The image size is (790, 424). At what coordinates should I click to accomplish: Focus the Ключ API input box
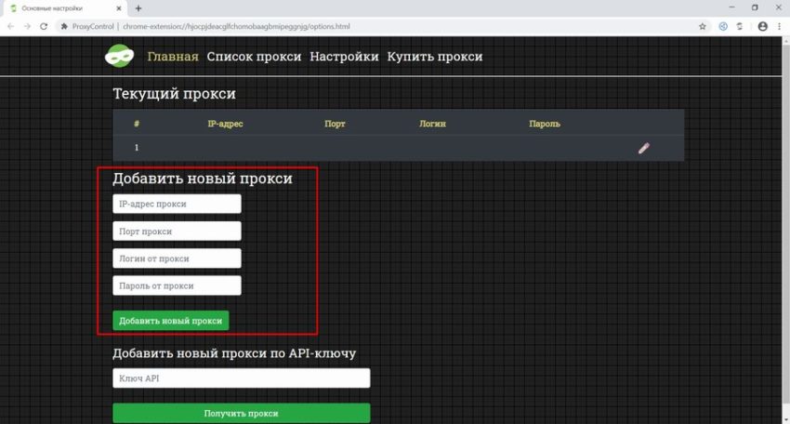pyautogui.click(x=241, y=378)
